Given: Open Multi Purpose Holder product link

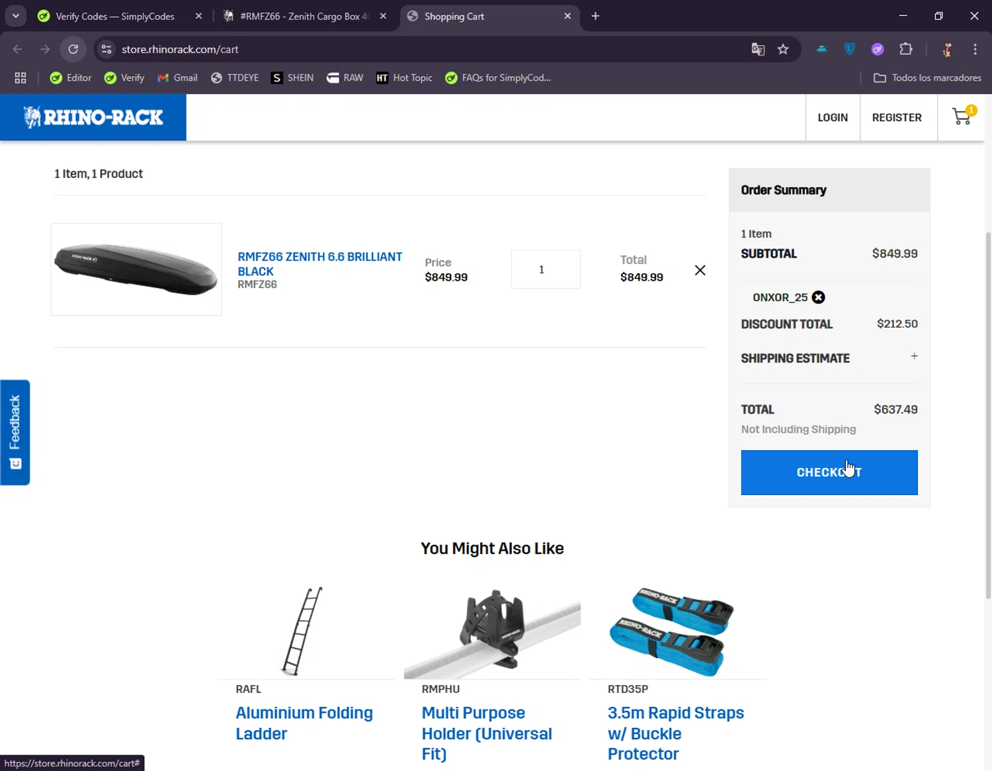Looking at the screenshot, I should coord(487,733).
